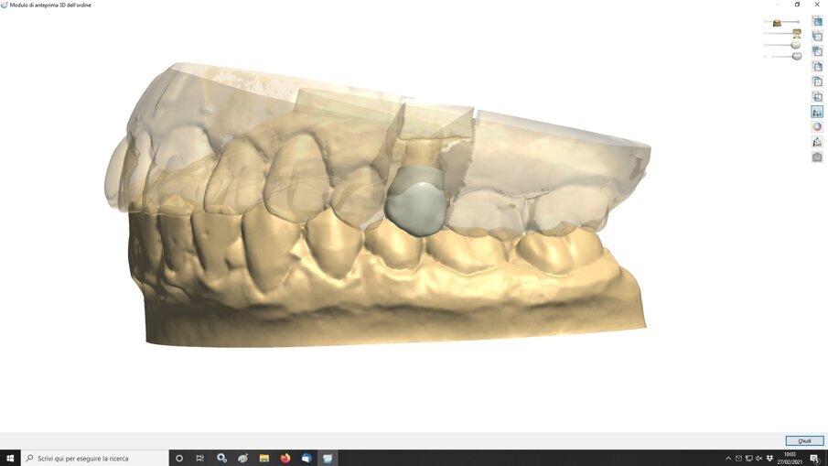Show hidden system tray icons chevron
The width and height of the screenshot is (828, 466).
[728, 458]
